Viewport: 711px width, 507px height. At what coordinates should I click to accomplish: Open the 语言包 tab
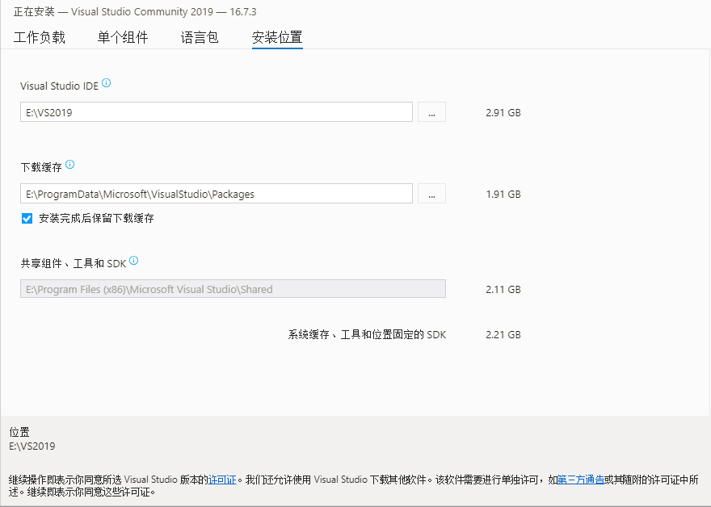coord(200,37)
